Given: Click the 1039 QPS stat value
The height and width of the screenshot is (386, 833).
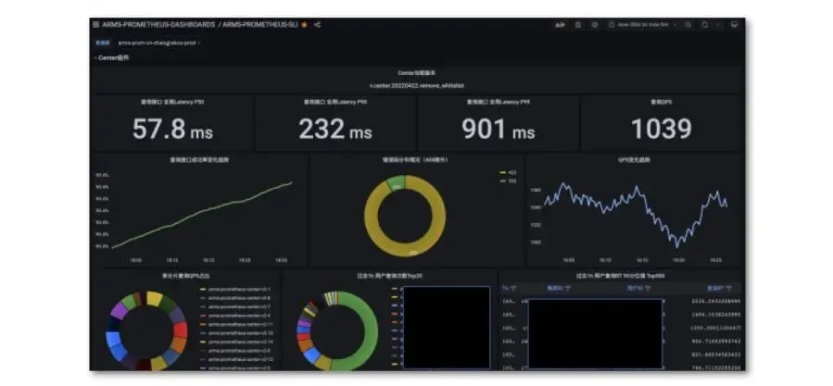Looking at the screenshot, I should click(x=662, y=129).
